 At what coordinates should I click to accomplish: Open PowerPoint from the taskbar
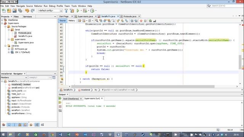[x=77, y=134]
